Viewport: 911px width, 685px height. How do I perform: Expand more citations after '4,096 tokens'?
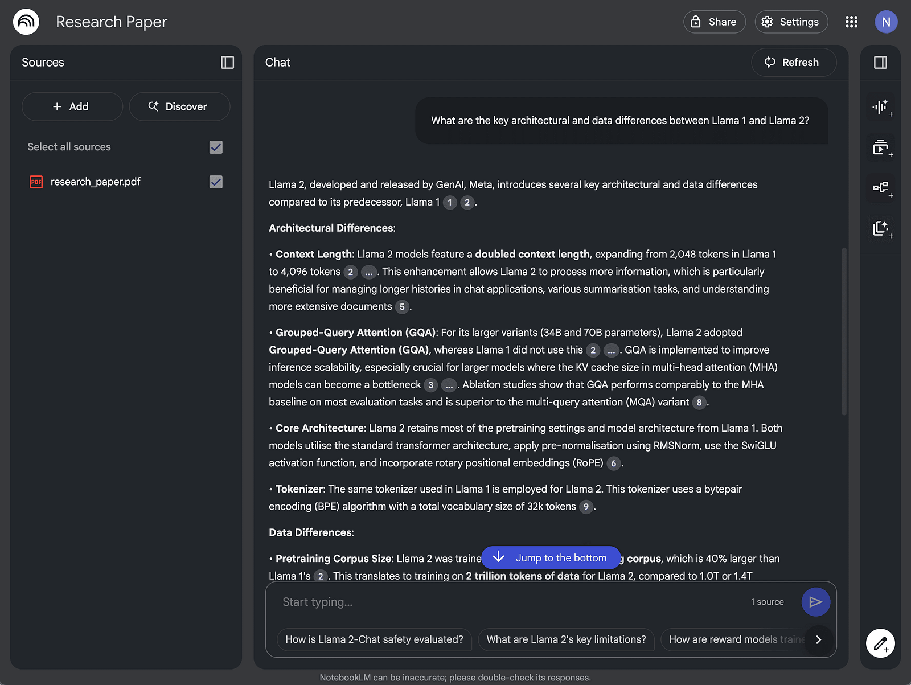click(x=368, y=272)
